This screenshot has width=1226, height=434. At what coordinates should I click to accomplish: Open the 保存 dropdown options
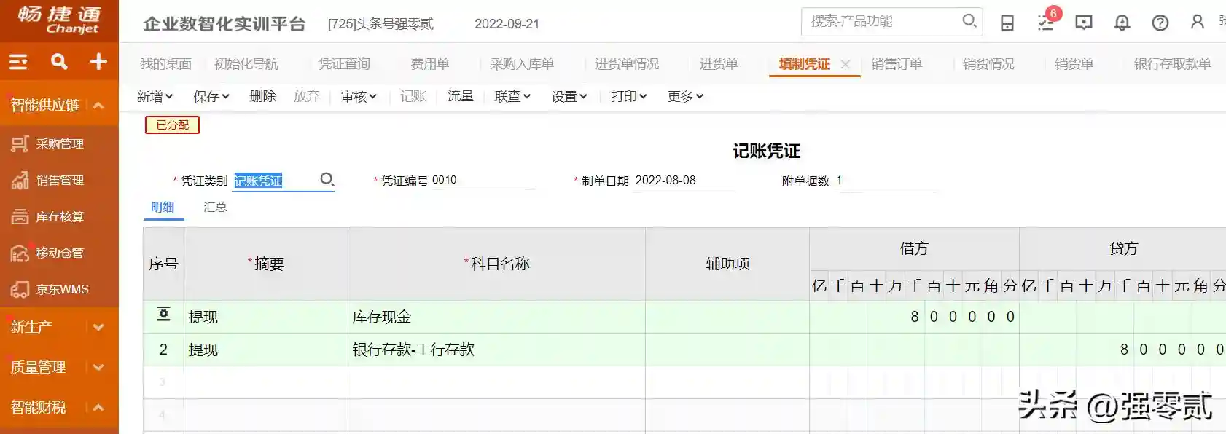click(x=211, y=96)
